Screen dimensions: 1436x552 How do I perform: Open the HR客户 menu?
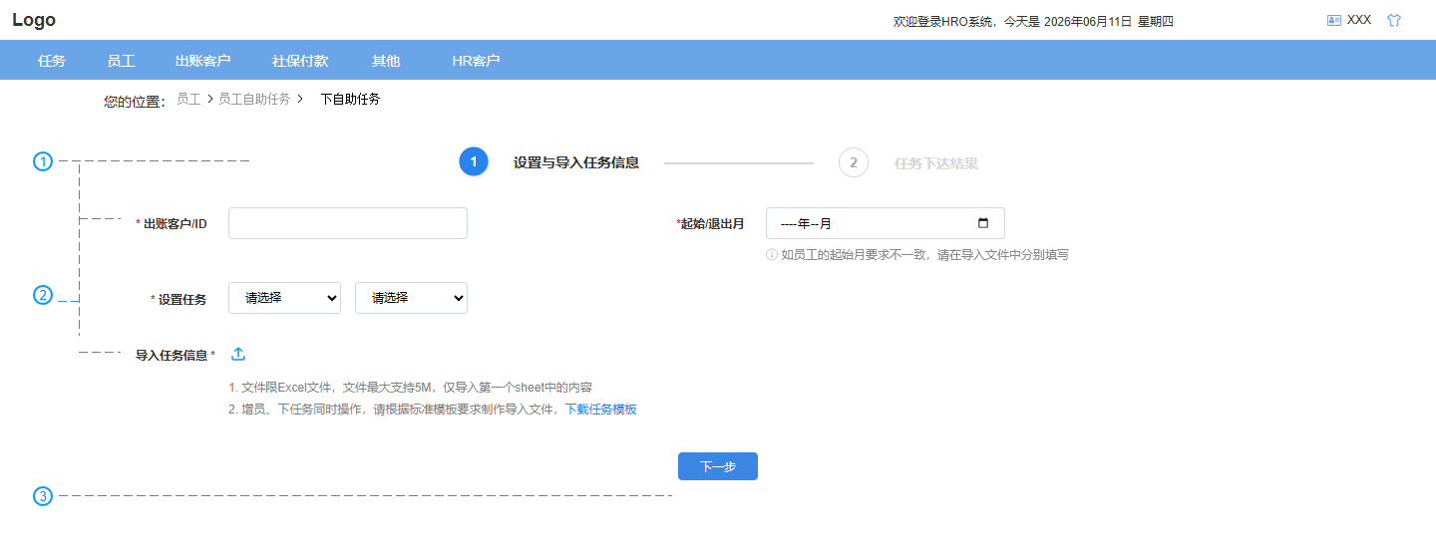[x=476, y=61]
